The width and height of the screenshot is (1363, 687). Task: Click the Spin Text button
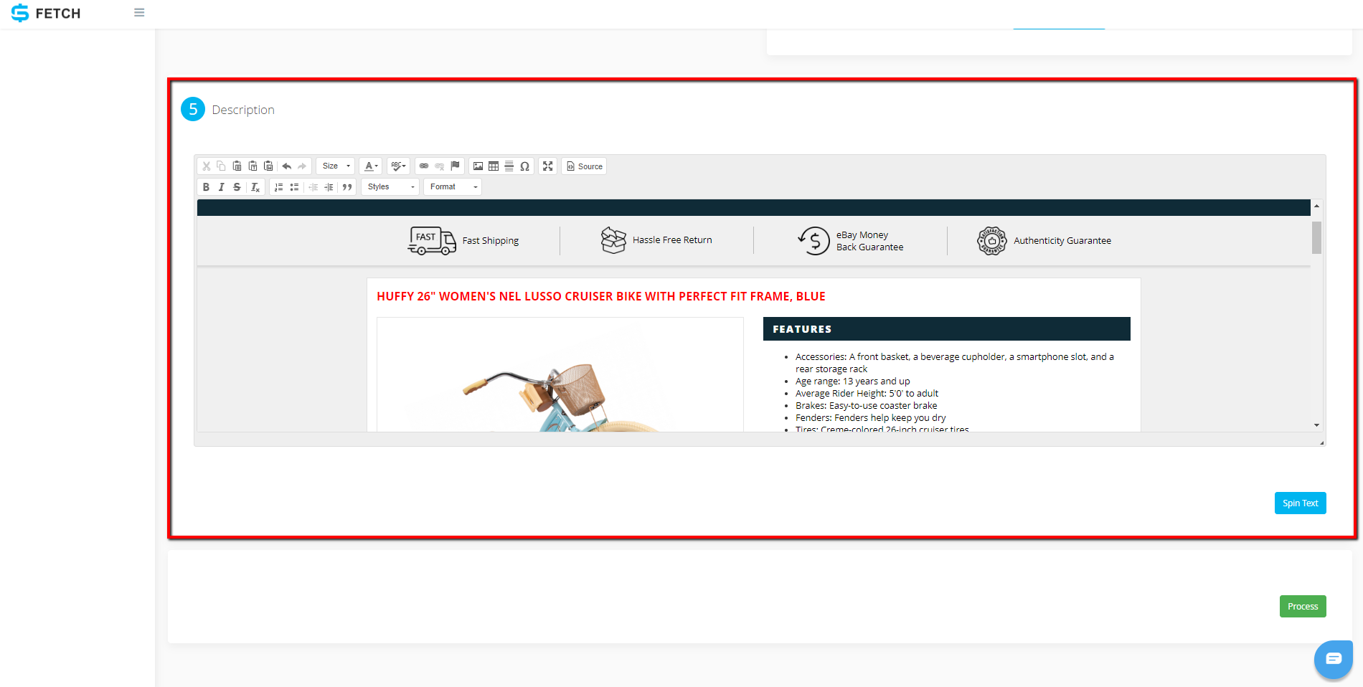click(1300, 503)
